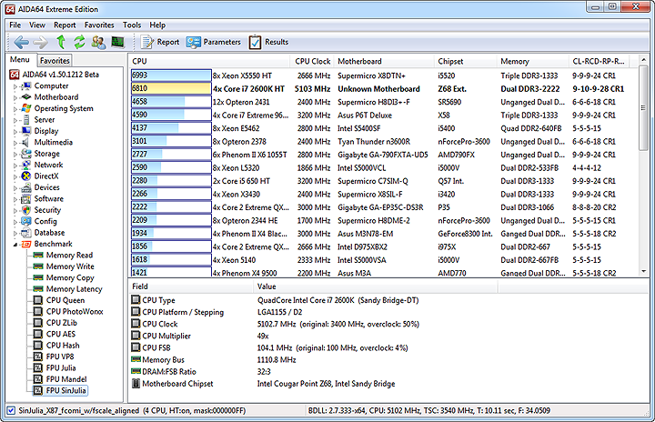The image size is (655, 422).
Task: Sort results by Motherboard column header
Action: pos(384,61)
